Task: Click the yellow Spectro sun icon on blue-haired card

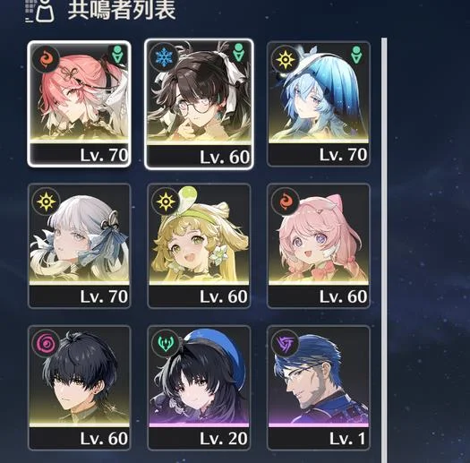Action: [x=286, y=59]
